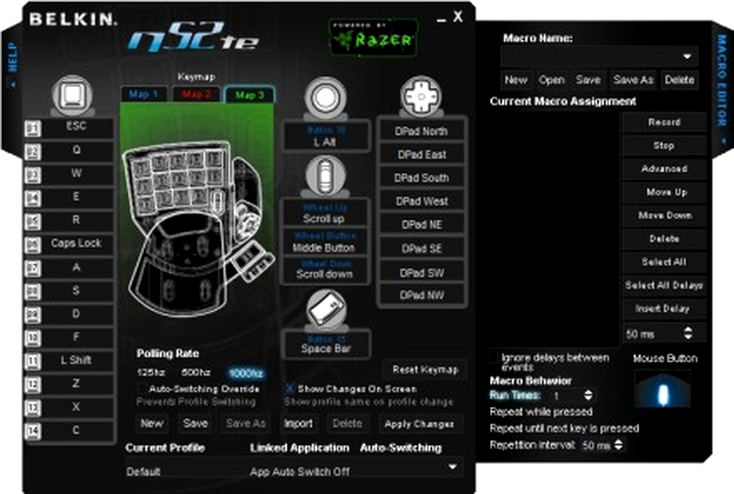Expand the HELP side panel
Image resolution: width=734 pixels, height=494 pixels.
coord(13,65)
